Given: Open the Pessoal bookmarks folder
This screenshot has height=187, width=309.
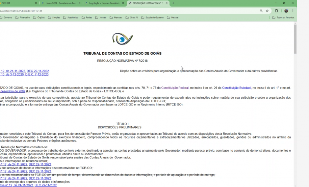Looking at the screenshot, I should coord(173,18).
